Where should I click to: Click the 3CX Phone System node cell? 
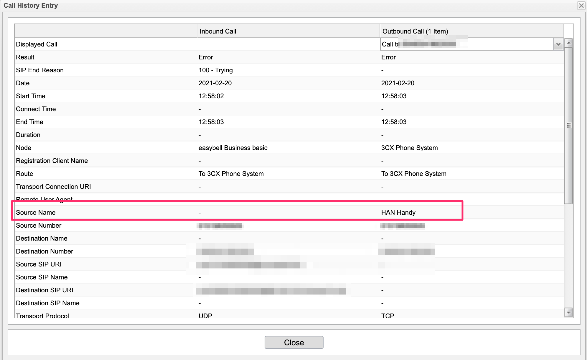coord(409,148)
